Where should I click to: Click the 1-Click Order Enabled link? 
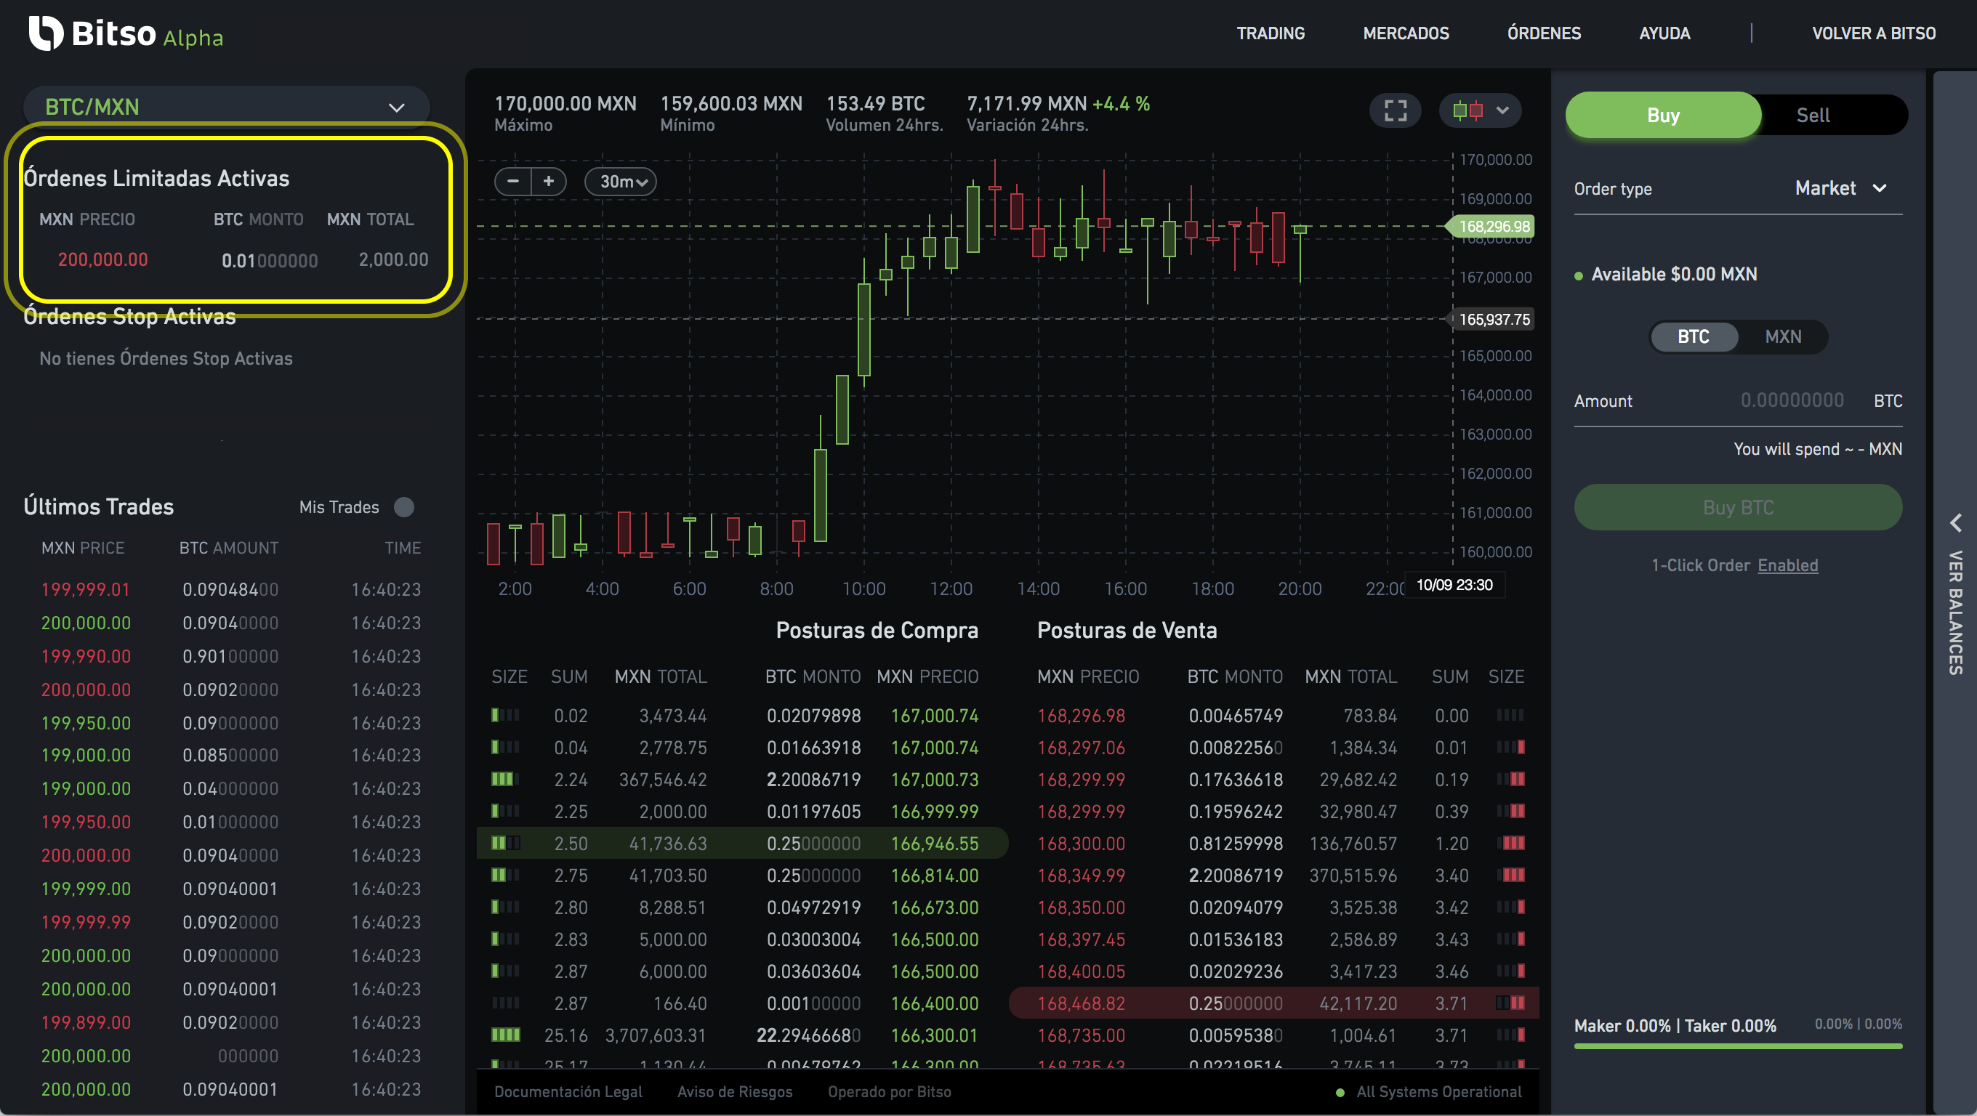point(1787,565)
